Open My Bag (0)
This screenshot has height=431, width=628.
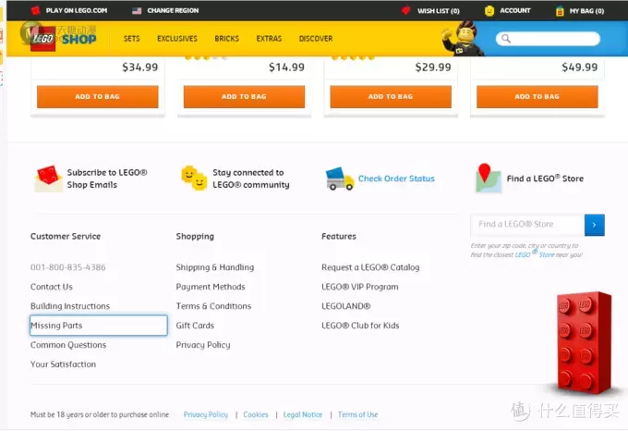(x=586, y=11)
